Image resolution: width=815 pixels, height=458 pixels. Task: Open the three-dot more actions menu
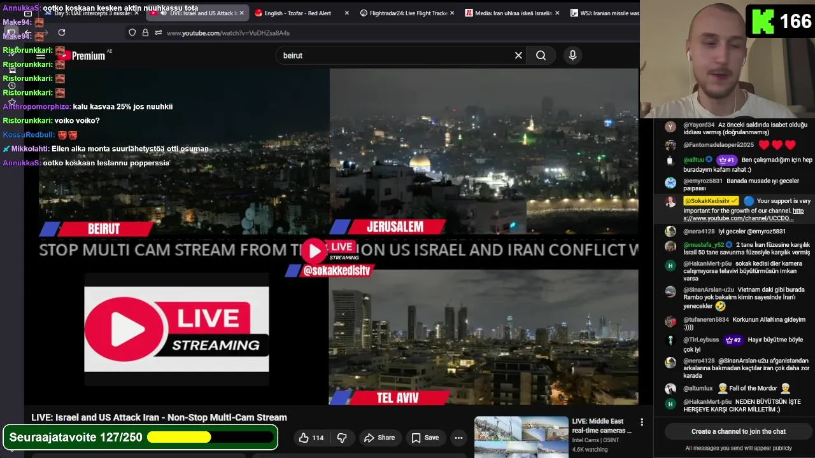[x=458, y=438]
